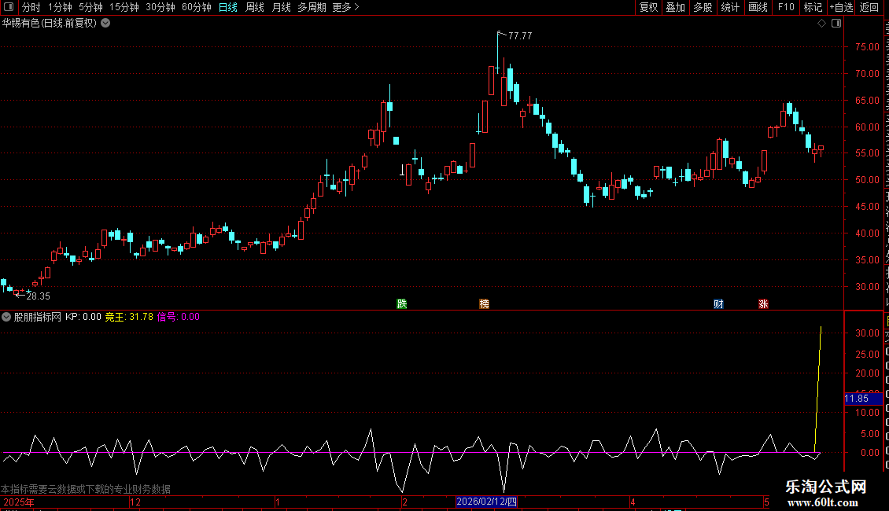This screenshot has width=889, height=511.
Task: Open the 画线 drawing tools
Action: pyautogui.click(x=758, y=7)
